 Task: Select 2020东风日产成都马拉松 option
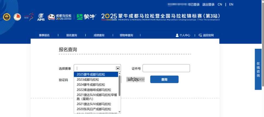tap(96, 109)
